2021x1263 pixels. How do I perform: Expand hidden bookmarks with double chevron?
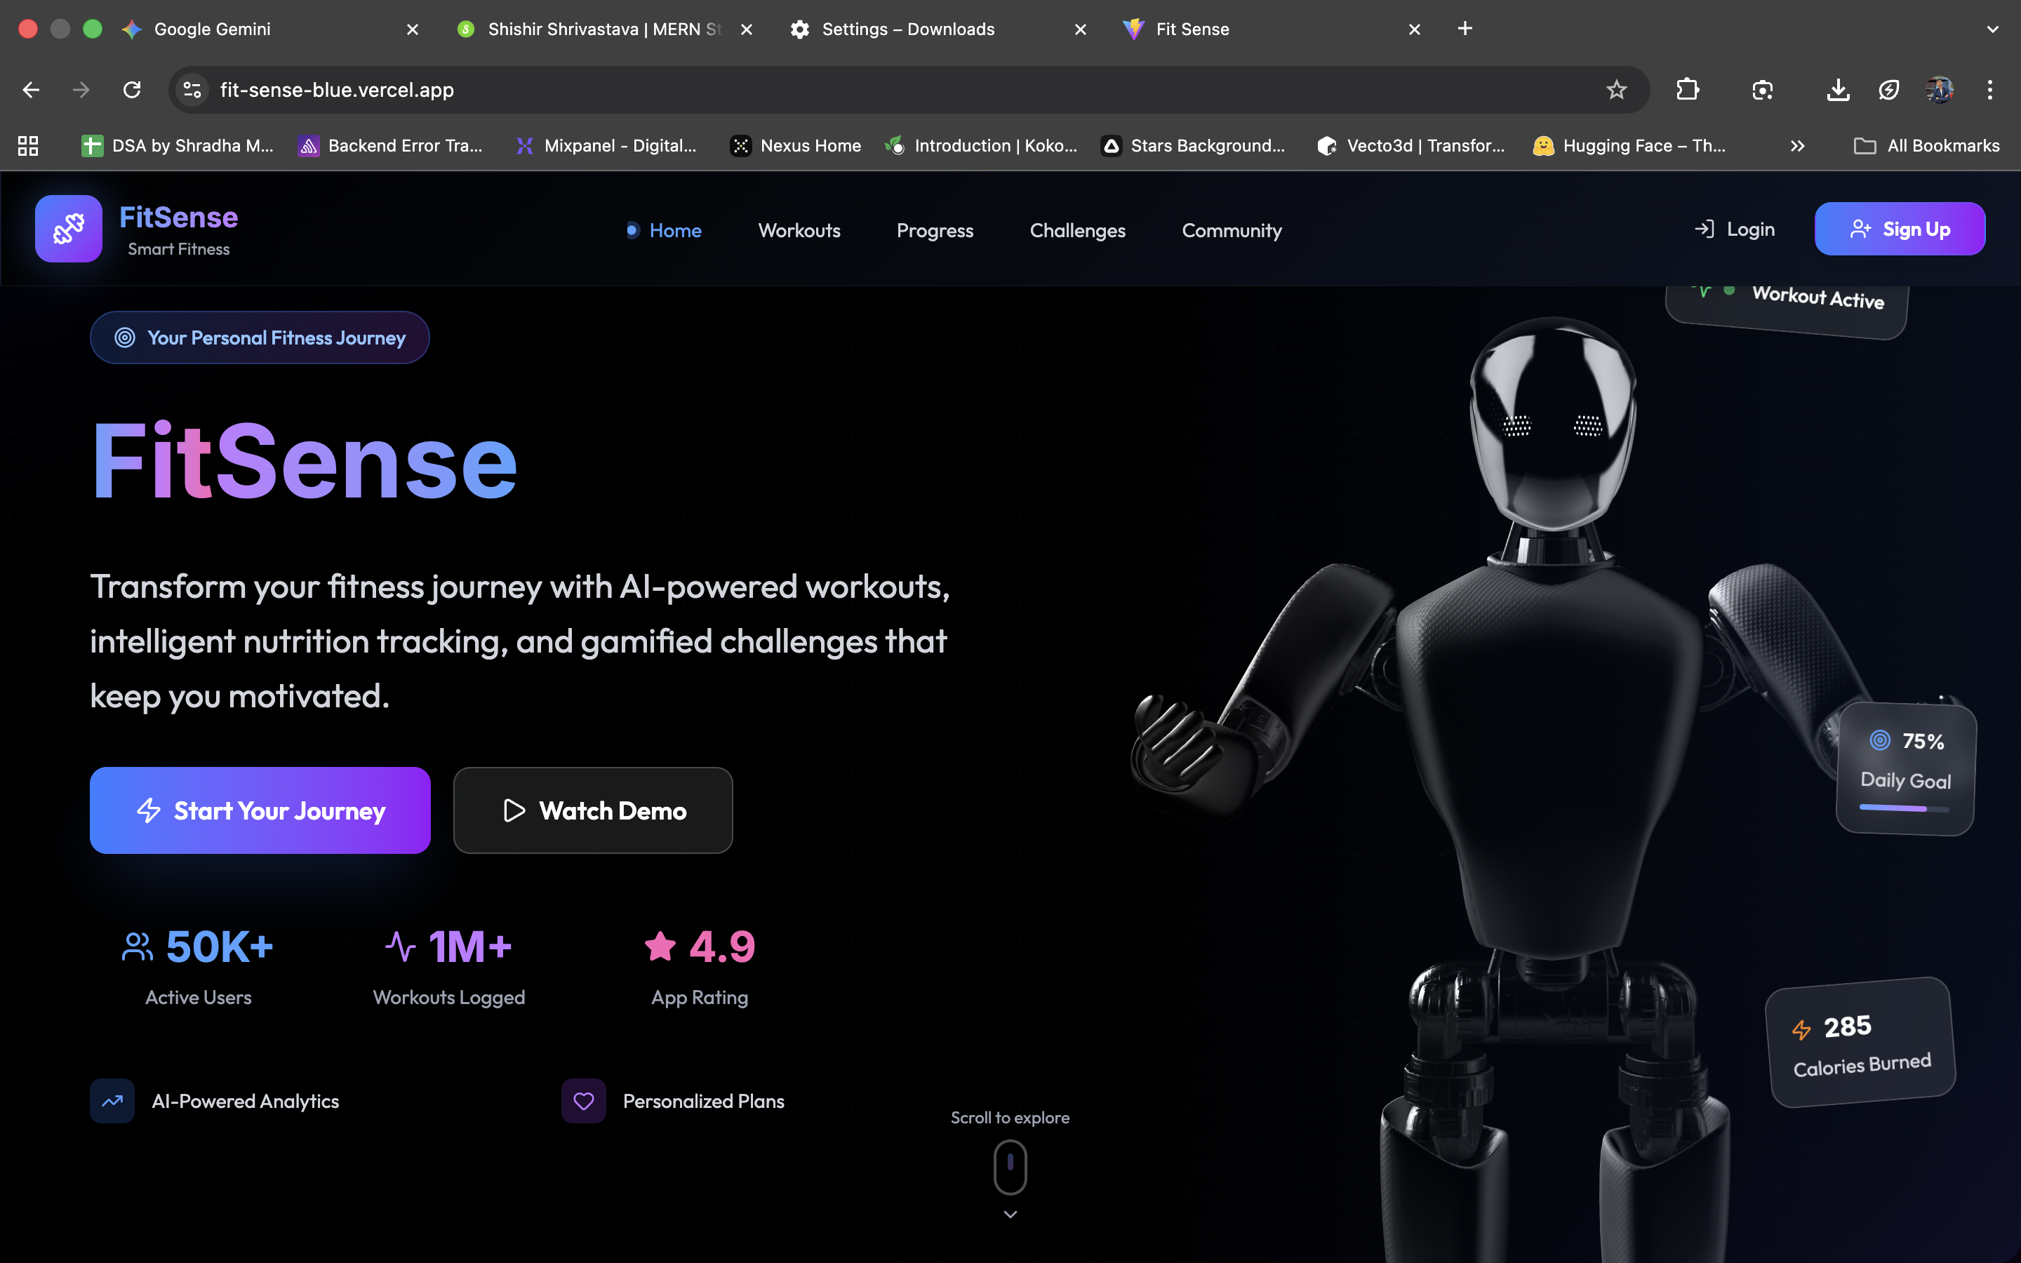pyautogui.click(x=1797, y=145)
